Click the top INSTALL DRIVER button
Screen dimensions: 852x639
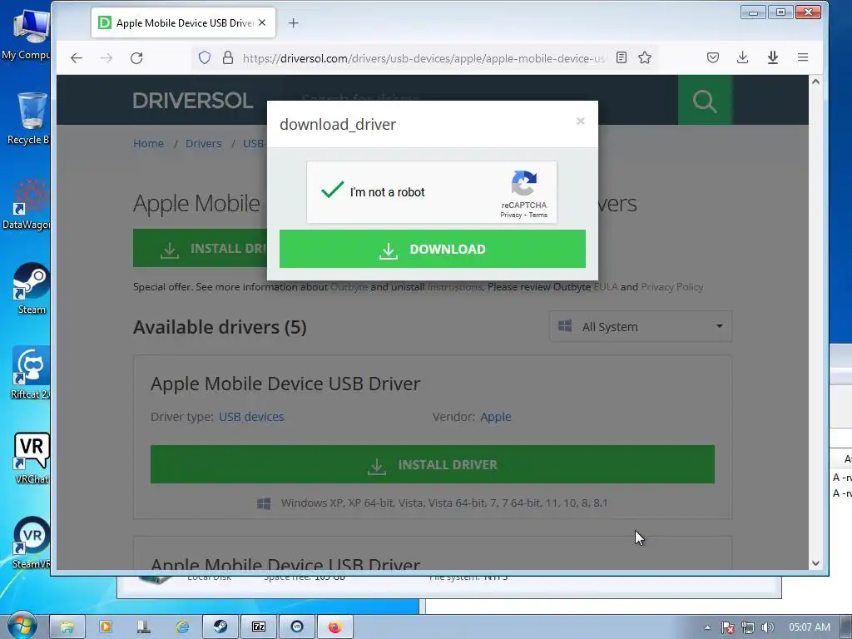(x=200, y=248)
